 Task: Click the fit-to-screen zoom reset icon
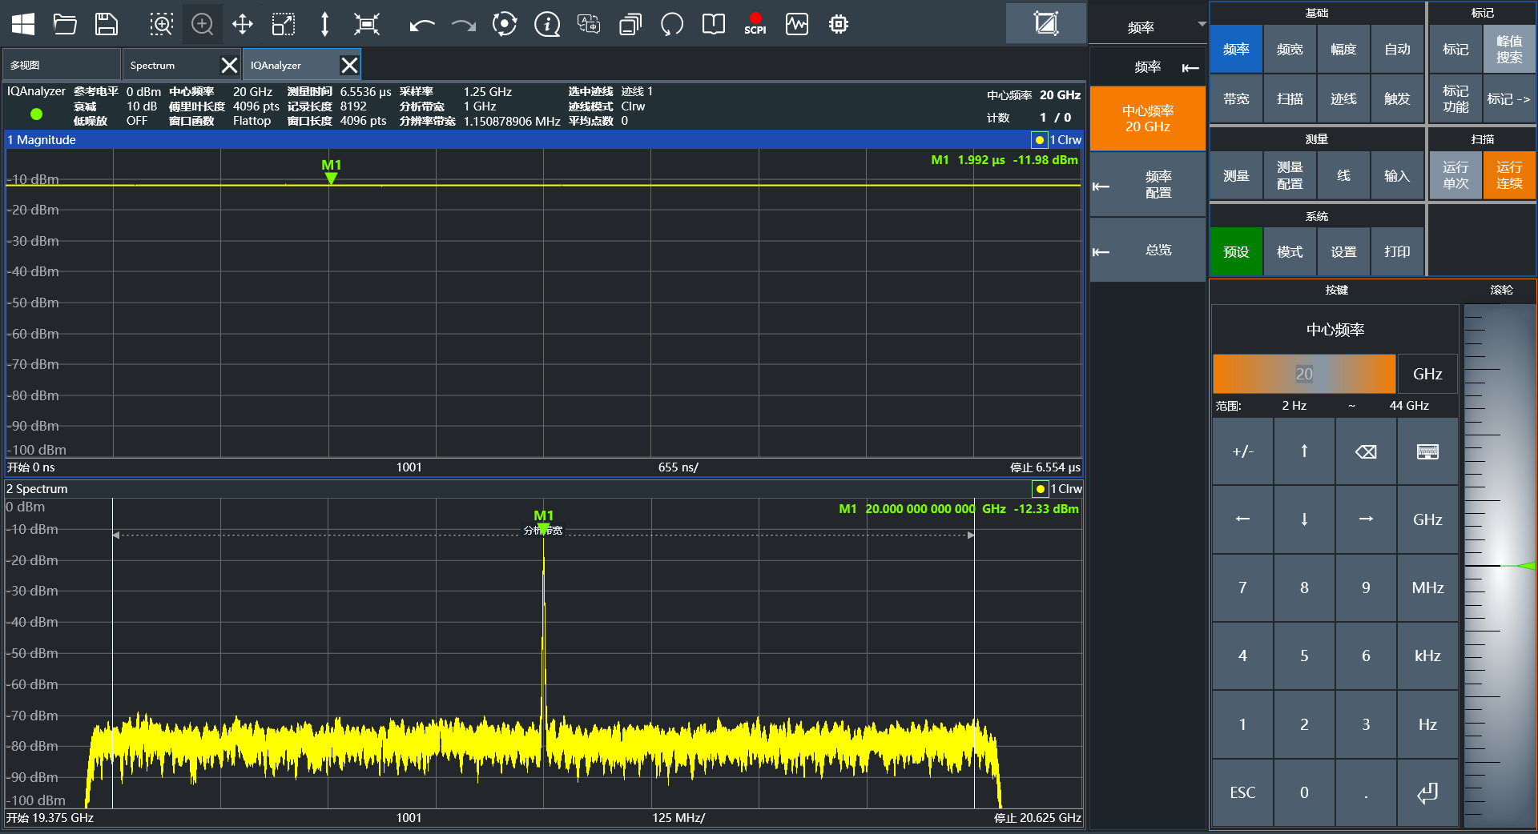pyautogui.click(x=367, y=24)
